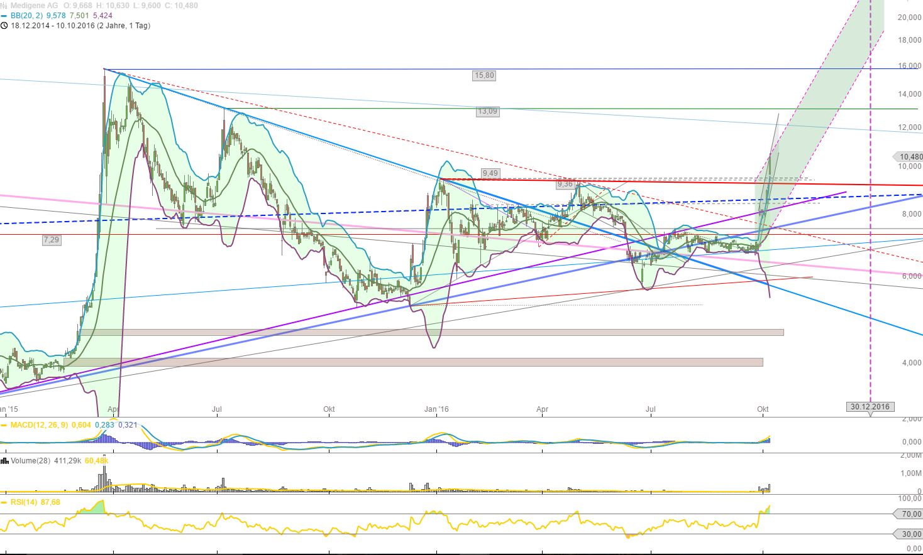The height and width of the screenshot is (555, 923).
Task: Select the 9,49 price level label
Action: [x=489, y=172]
